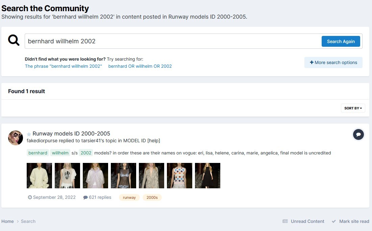Click the September 28, 2022 timestamp
Image resolution: width=372 pixels, height=231 pixels.
coord(54,197)
